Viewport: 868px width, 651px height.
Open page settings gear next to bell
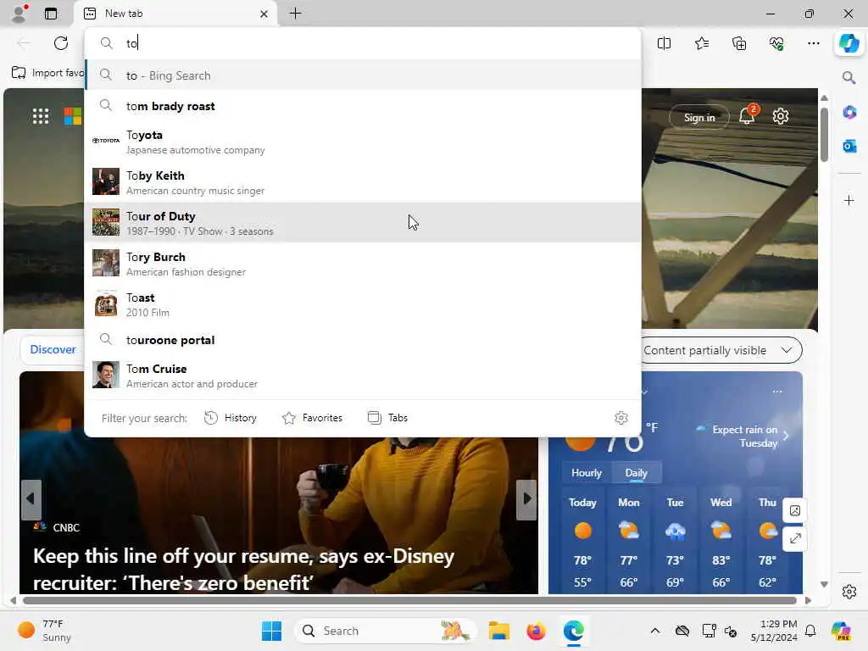[781, 116]
